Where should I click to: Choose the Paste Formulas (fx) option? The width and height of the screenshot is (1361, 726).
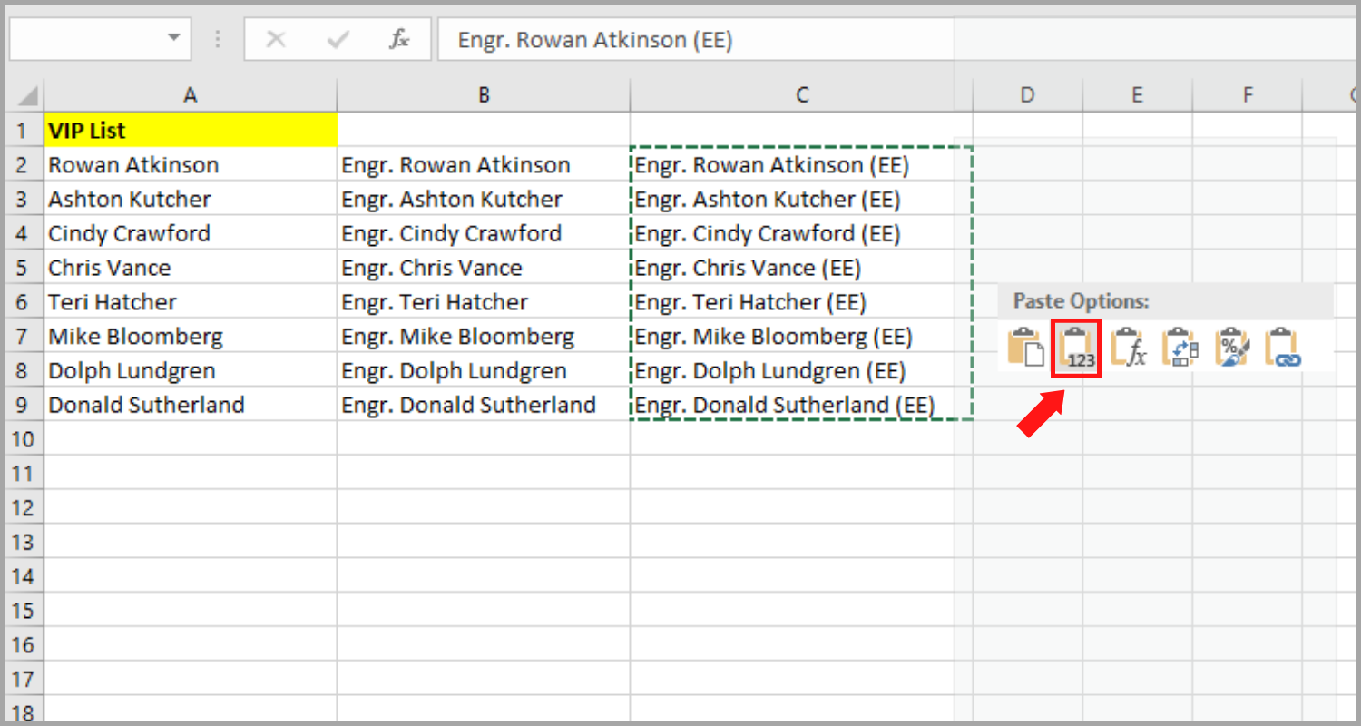tap(1128, 347)
